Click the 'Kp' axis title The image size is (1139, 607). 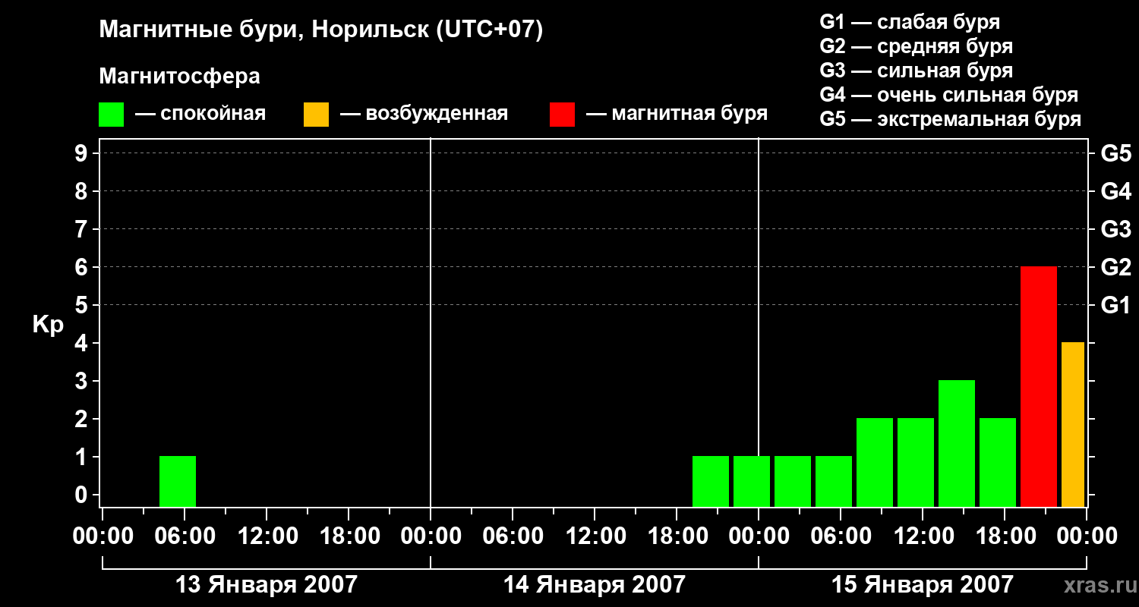[x=48, y=326]
